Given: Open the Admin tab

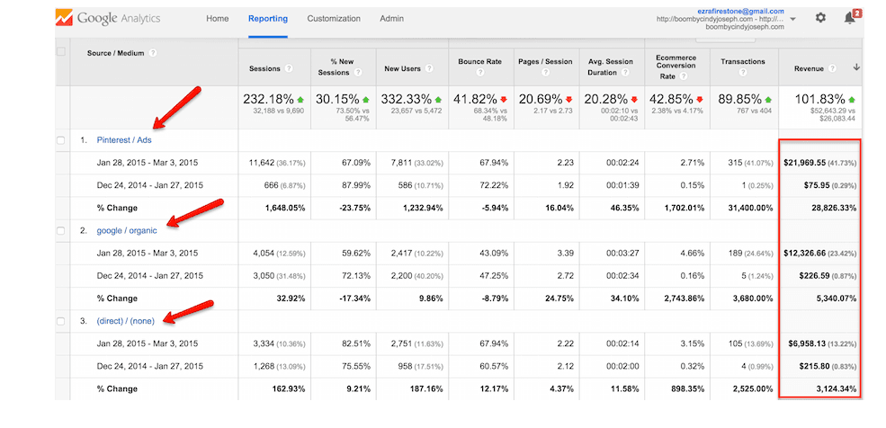Looking at the screenshot, I should click(391, 19).
